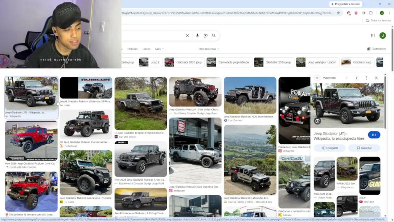This screenshot has height=222, width=394.
Task: Open the Extensions puzzle-piece menu
Action: [371, 13]
